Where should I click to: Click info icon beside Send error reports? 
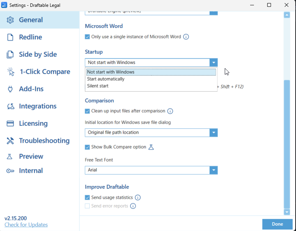click(133, 206)
